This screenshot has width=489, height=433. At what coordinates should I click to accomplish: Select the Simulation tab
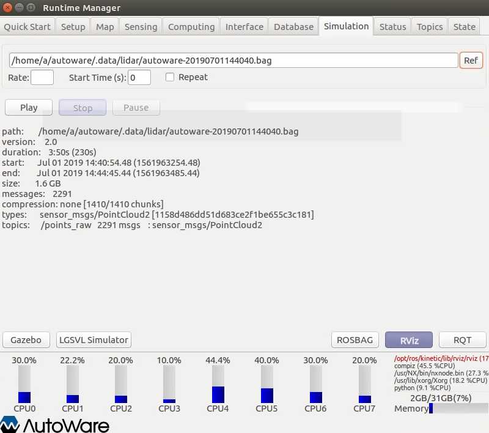[346, 26]
